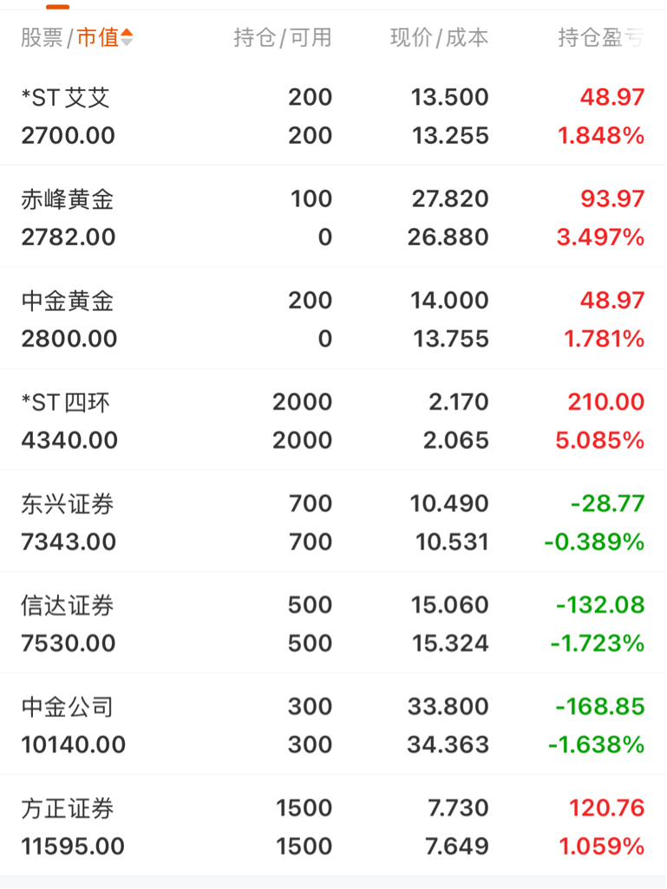Select the 中金公司 holding row
Image resolution: width=667 pixels, height=889 pixels.
click(x=333, y=724)
